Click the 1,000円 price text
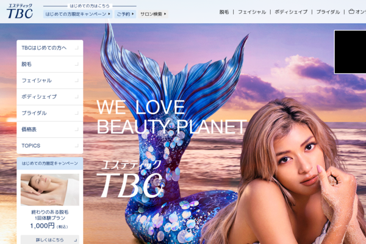 (42, 226)
